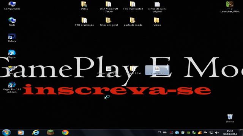Open the Minecraft grass block taskbar icon
This screenshot has height=136, width=243.
point(50,133)
